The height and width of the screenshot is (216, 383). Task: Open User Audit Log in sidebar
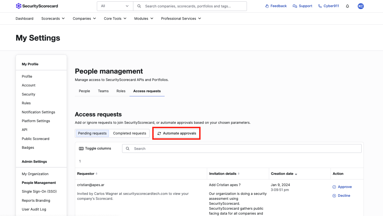point(34,209)
